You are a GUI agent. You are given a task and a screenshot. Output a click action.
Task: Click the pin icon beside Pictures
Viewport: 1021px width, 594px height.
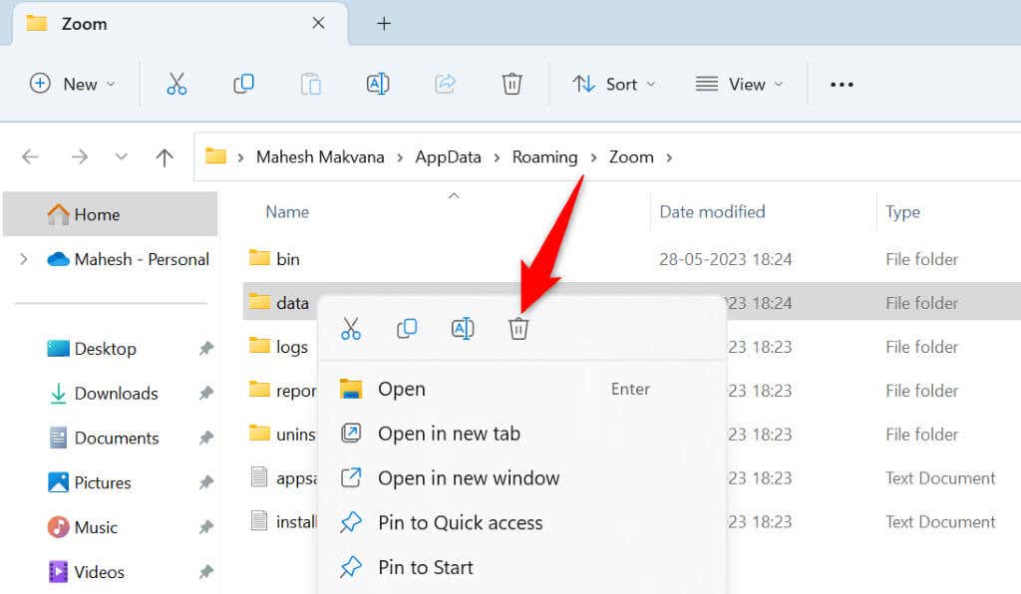point(206,482)
